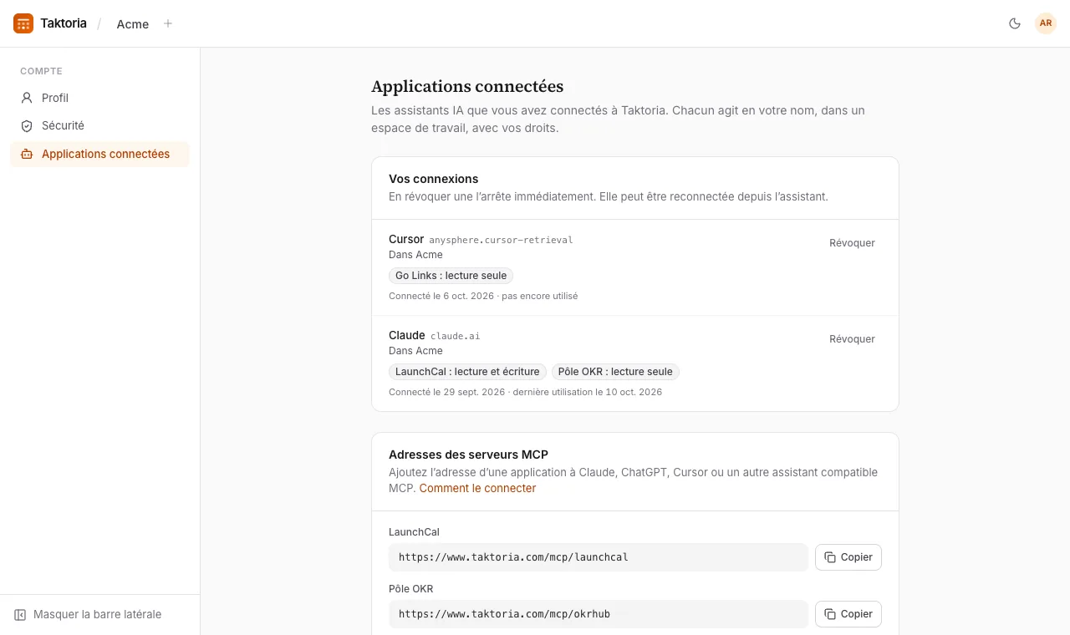Viewport: 1070px width, 635px height.
Task: Click the Taktoria orange logo icon
Action: click(23, 23)
